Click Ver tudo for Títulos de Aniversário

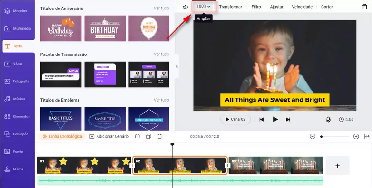click(x=161, y=8)
